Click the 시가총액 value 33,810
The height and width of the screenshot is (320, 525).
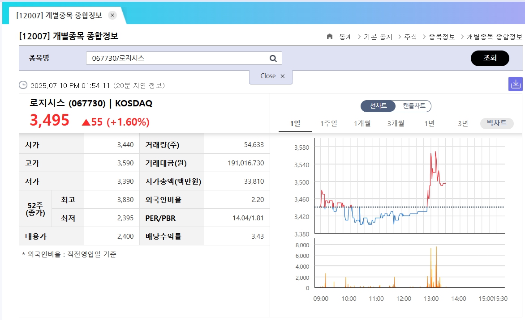pos(254,181)
